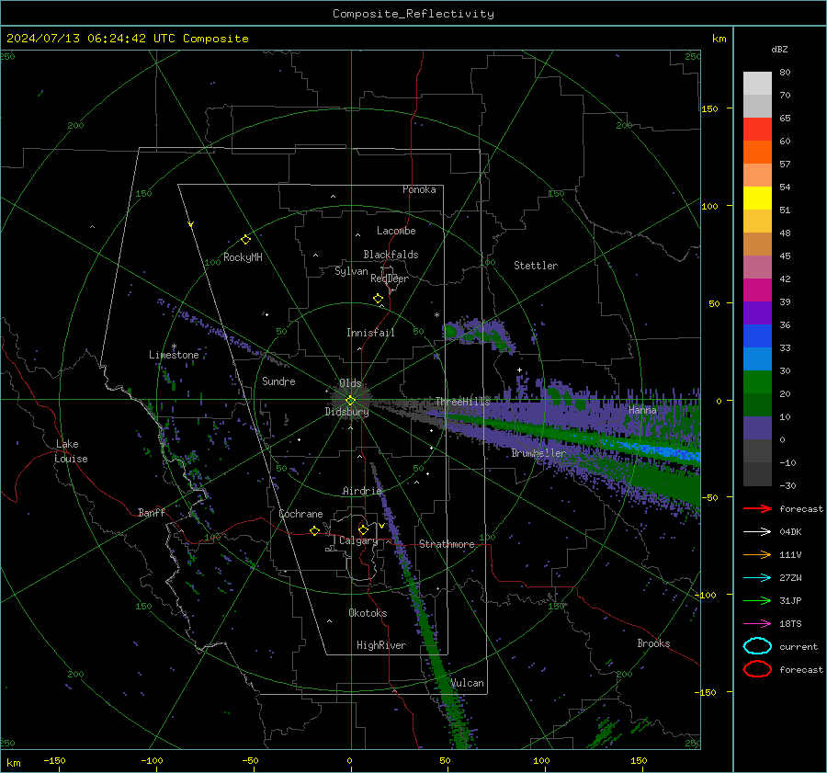Click the km unit label at bottom left
827x773 pixels.
(13, 763)
